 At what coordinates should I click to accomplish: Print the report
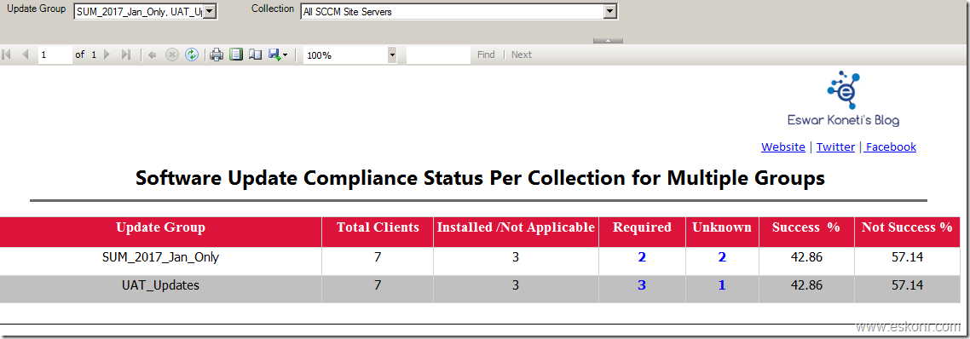(x=217, y=55)
